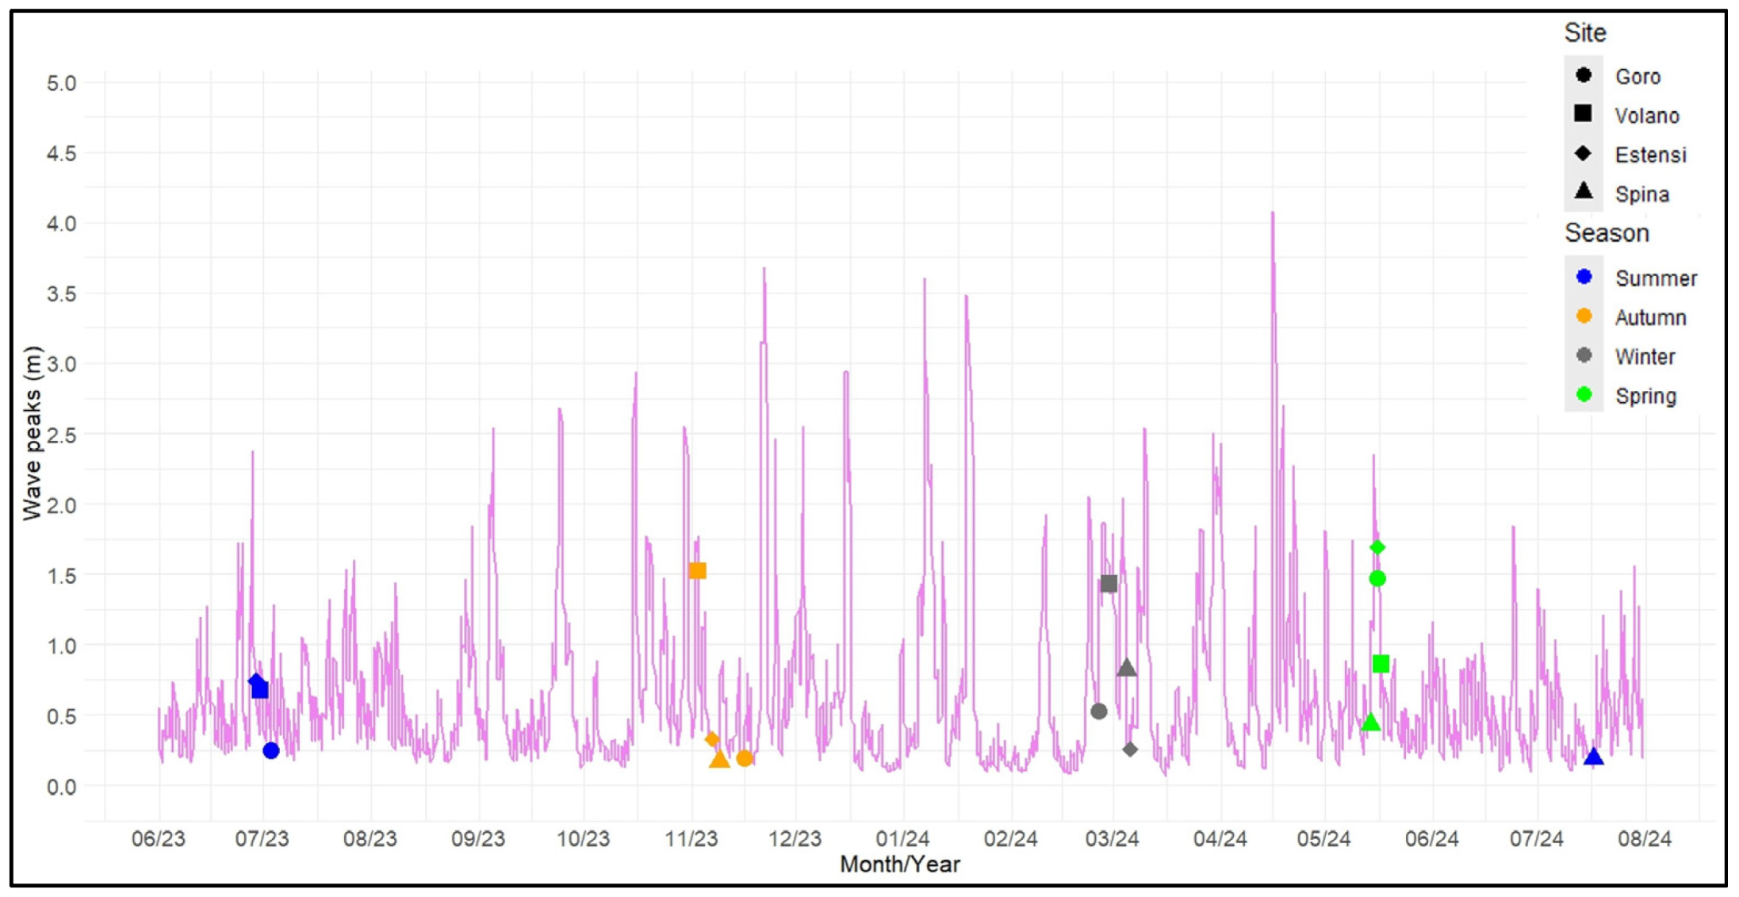This screenshot has height=897, width=1739.
Task: Click the 'Volano' legend label
Action: 1648,116
